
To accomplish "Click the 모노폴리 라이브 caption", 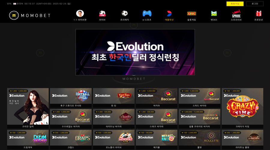I will coord(114,147).
